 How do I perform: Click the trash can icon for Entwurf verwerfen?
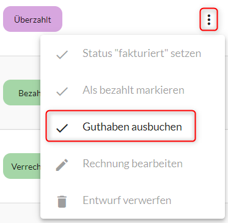click(62, 202)
